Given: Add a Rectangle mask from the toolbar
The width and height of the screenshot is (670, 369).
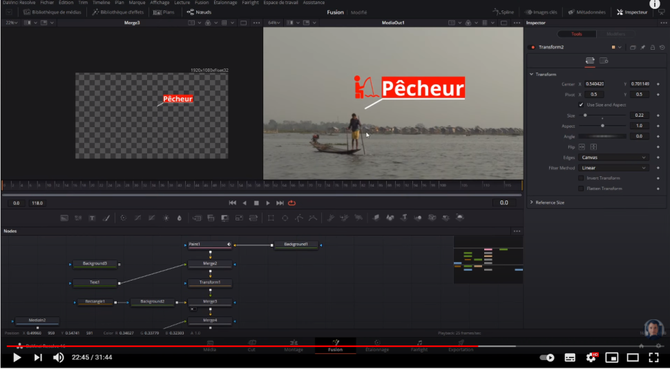Looking at the screenshot, I should (x=271, y=218).
